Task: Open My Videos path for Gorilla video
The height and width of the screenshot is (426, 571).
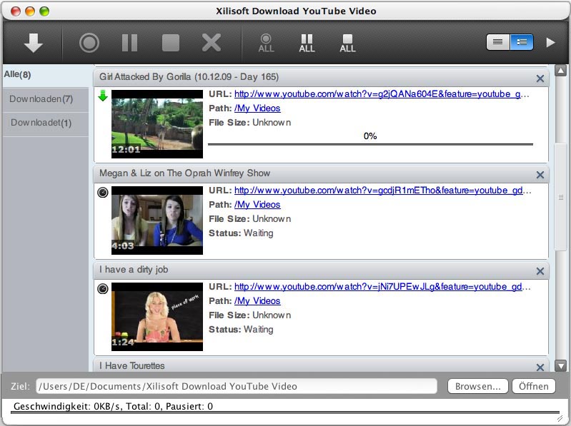Action: tap(257, 108)
